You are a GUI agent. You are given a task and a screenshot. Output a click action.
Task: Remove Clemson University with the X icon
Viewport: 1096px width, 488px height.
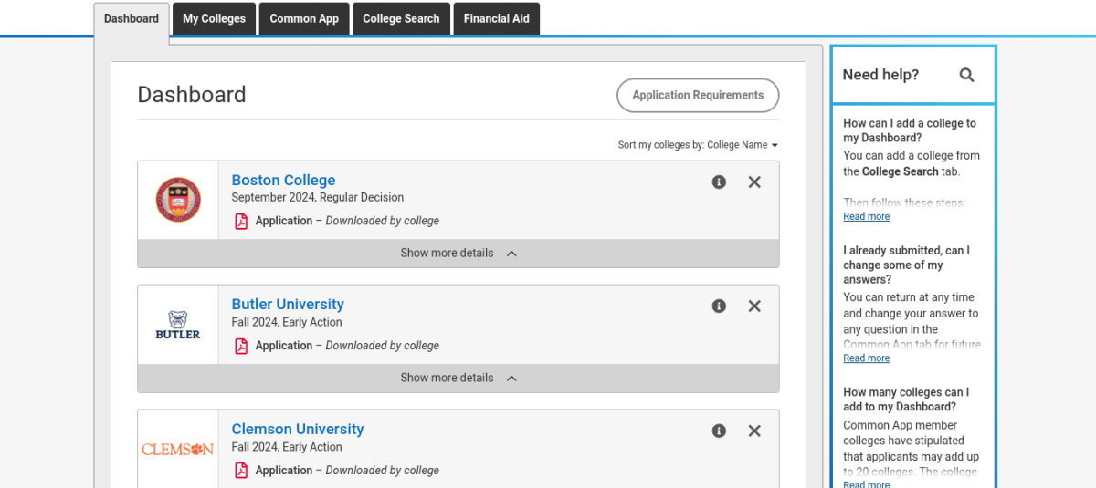754,431
